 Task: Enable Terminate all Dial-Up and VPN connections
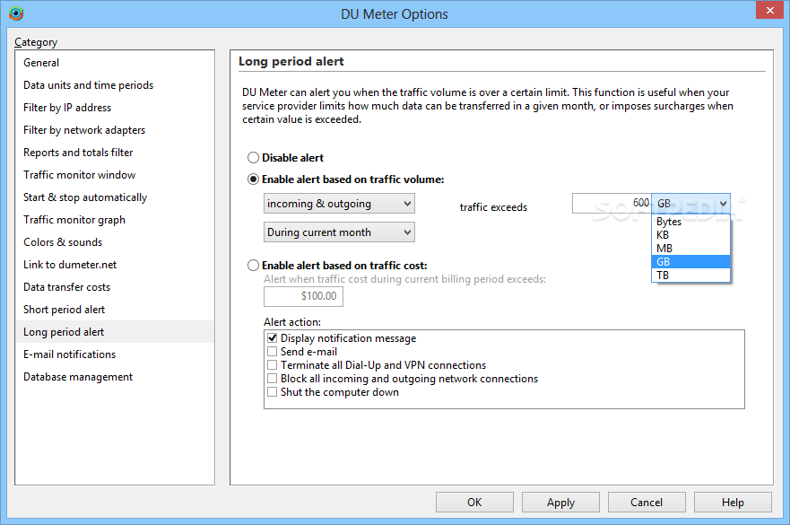tap(272, 365)
